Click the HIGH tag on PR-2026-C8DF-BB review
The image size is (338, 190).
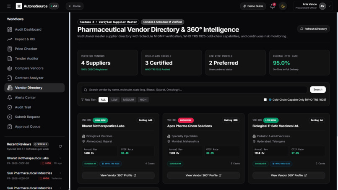click(x=47, y=163)
